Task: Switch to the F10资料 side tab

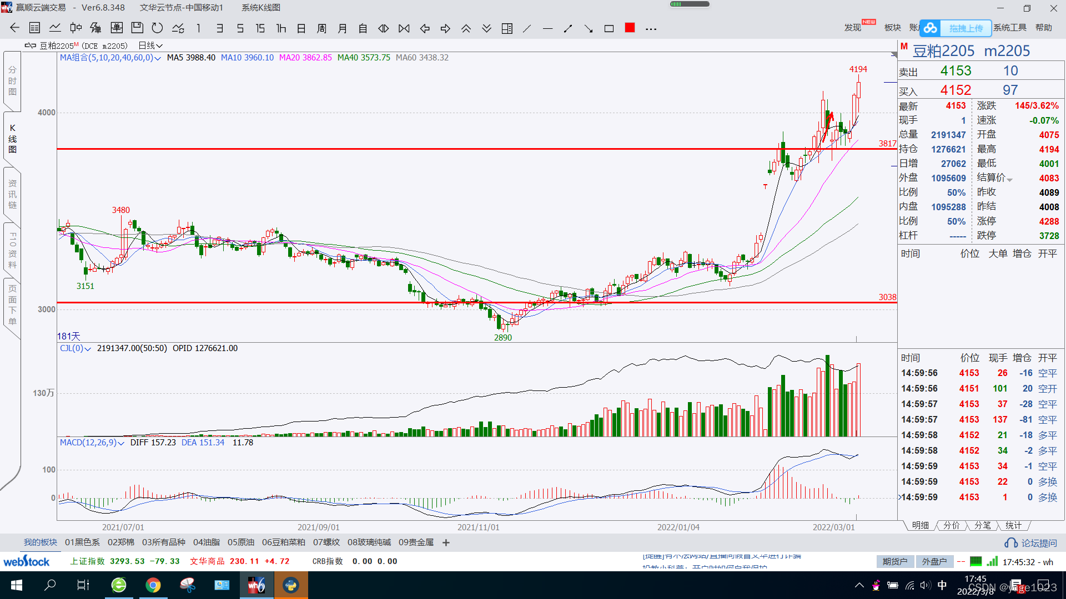Action: pyautogui.click(x=12, y=250)
